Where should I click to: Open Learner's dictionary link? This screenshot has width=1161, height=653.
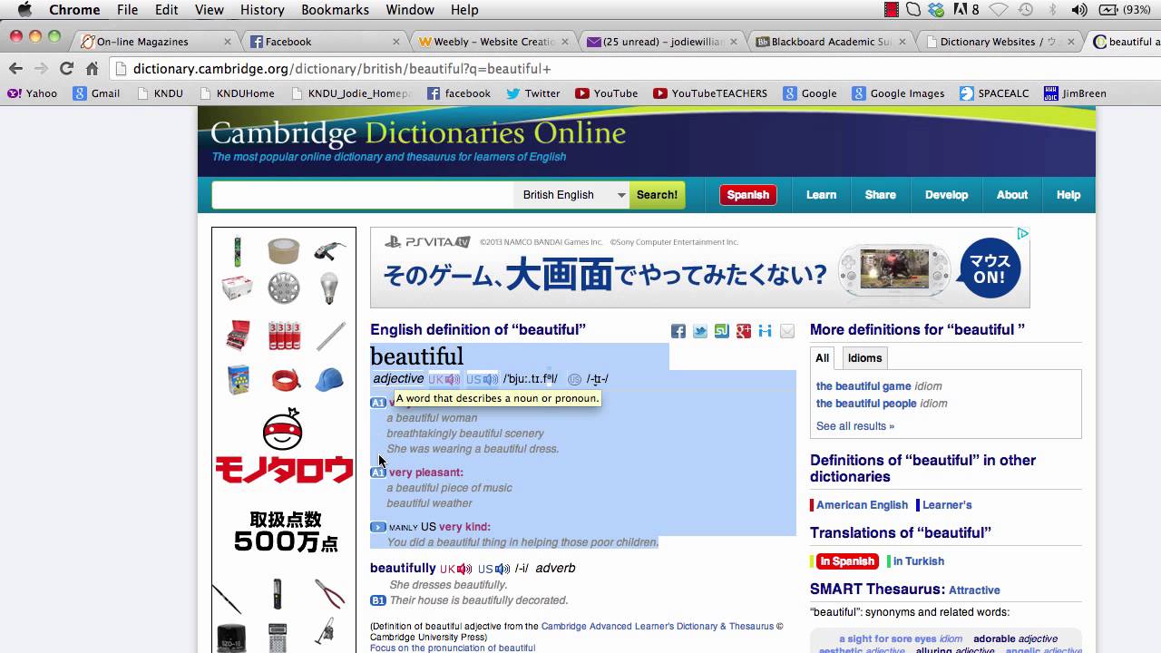pos(947,505)
